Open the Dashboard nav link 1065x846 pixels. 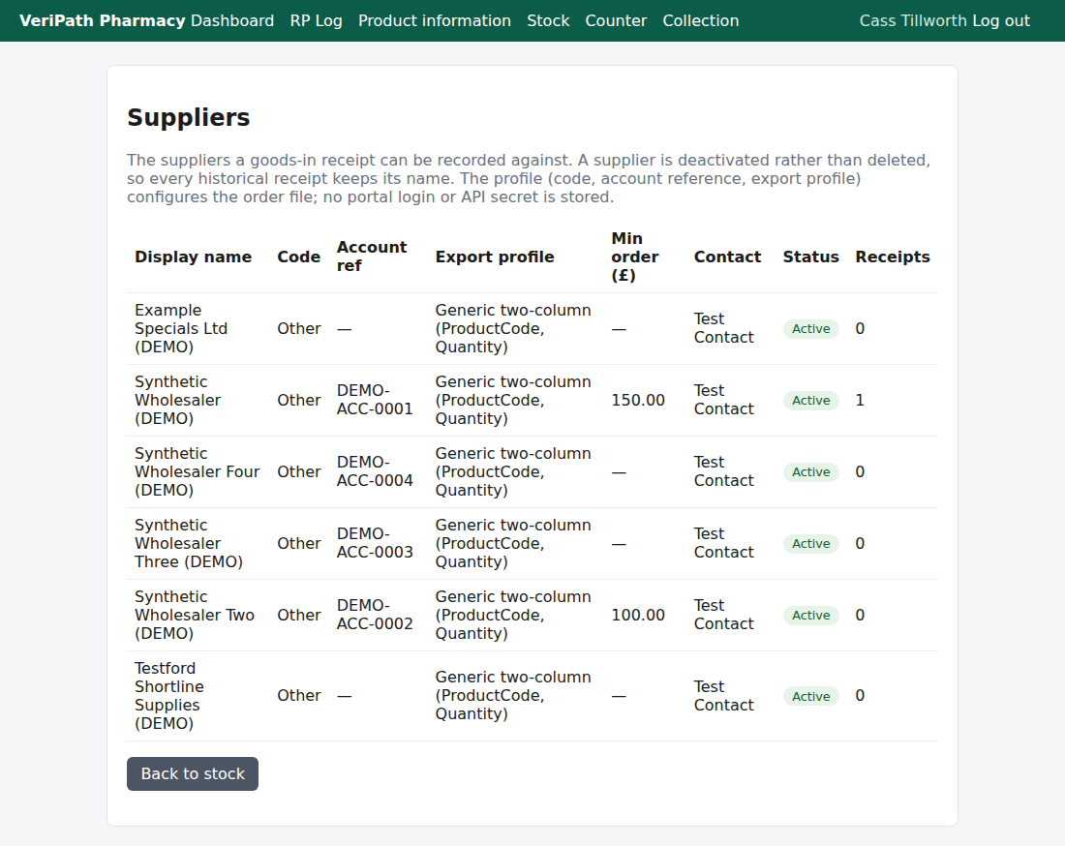click(x=232, y=20)
